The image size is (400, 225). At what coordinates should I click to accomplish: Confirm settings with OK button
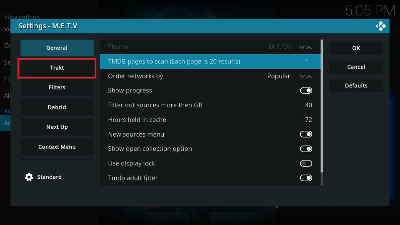click(x=356, y=48)
